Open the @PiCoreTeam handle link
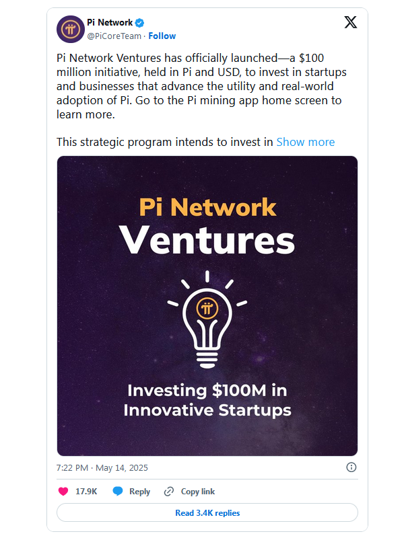The height and width of the screenshot is (538, 404). [114, 36]
